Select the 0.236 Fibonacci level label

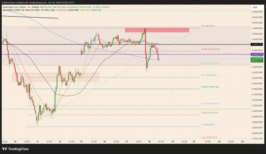point(210,49)
